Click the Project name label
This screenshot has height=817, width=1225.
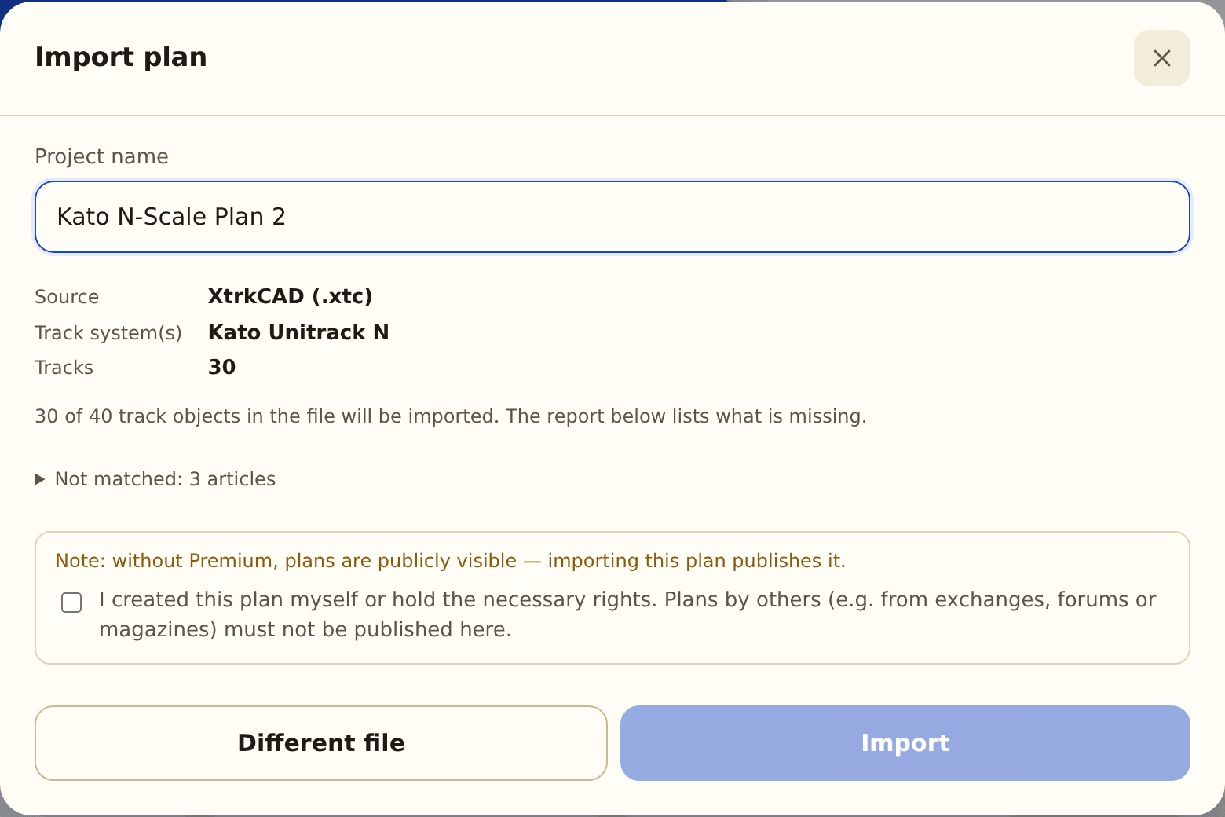[x=102, y=156]
